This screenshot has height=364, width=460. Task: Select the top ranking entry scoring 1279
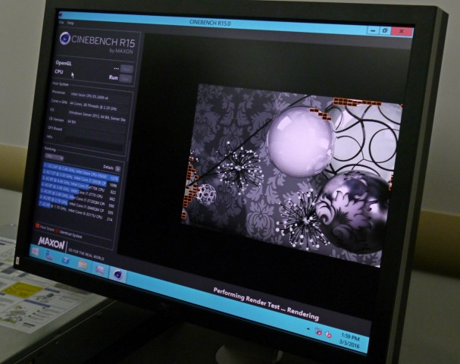click(x=81, y=171)
